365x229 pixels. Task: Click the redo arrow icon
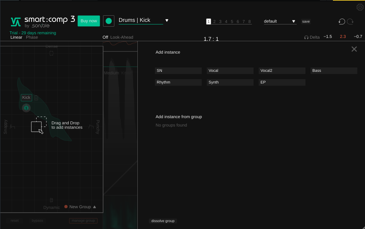click(350, 22)
